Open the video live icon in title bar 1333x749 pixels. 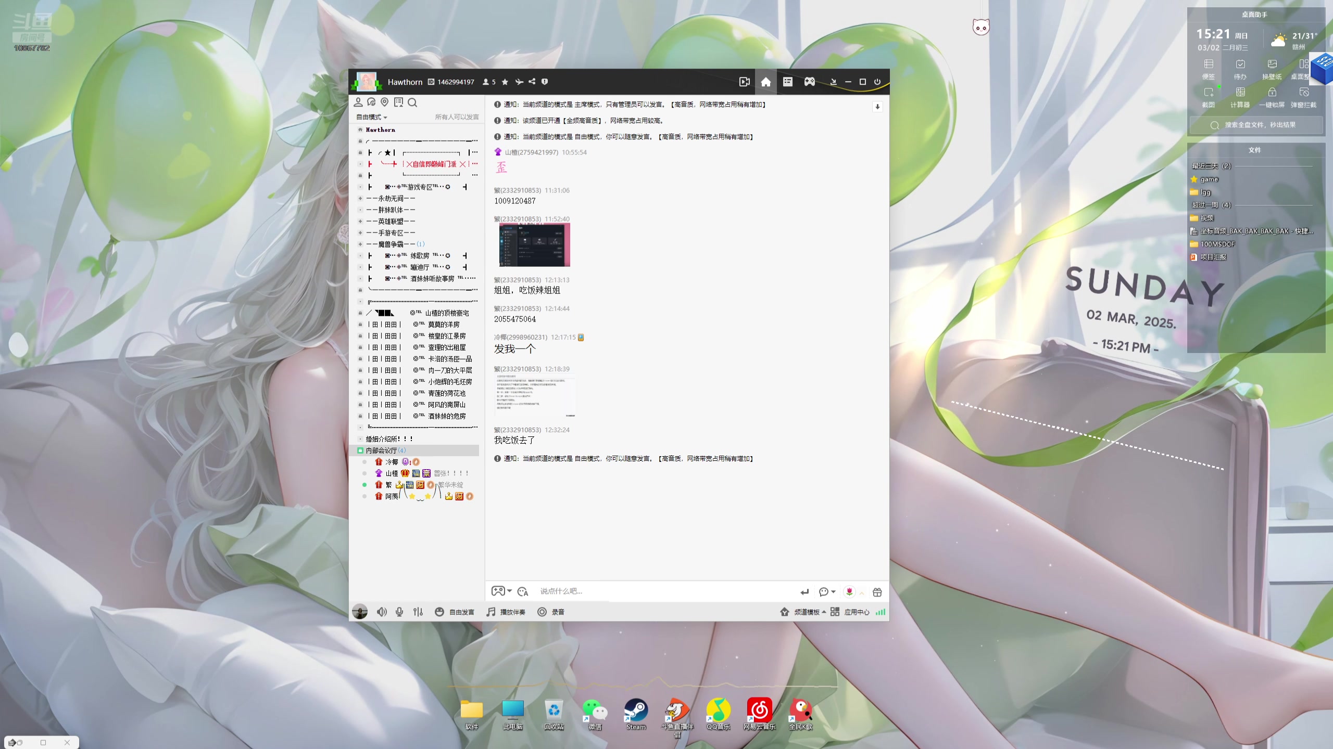coord(744,82)
